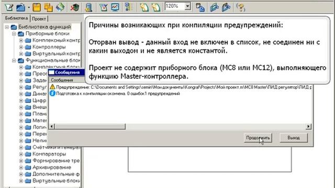Select Виртуальные блоки tree item

(x=57, y=181)
